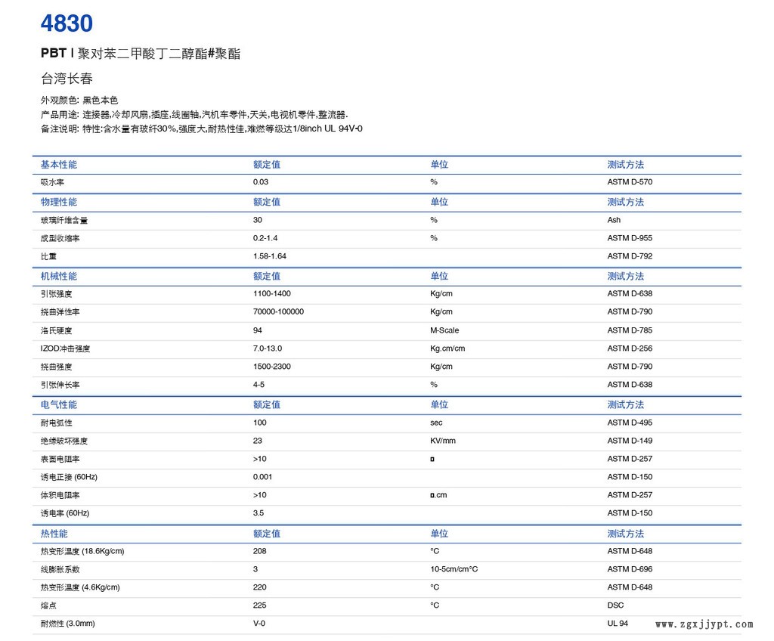Viewport: 774px width, 641px height.
Task: Select the "诱电率 (60Hz)" row label
Action: tap(65, 513)
